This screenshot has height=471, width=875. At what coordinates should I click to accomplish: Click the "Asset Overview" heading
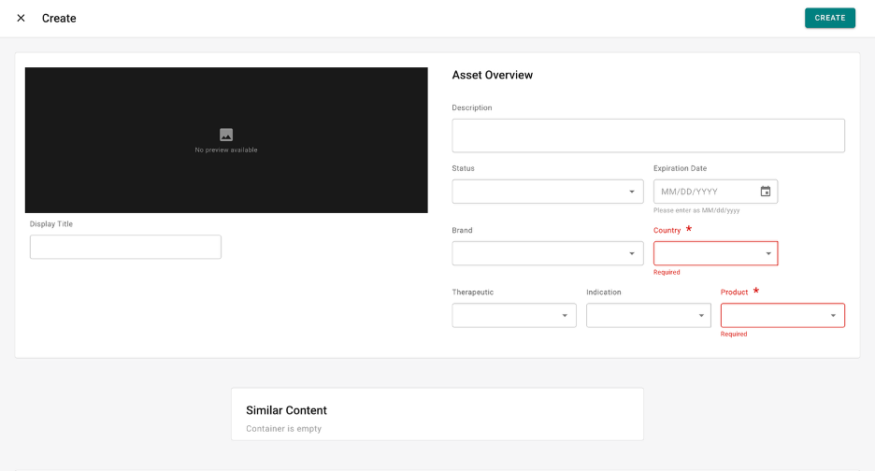[x=492, y=75]
